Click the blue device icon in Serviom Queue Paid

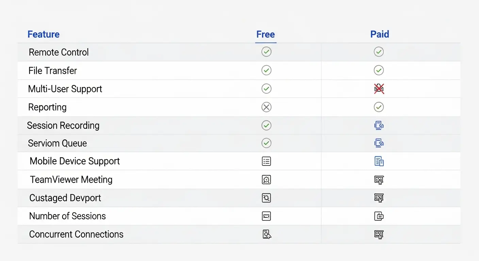click(379, 143)
